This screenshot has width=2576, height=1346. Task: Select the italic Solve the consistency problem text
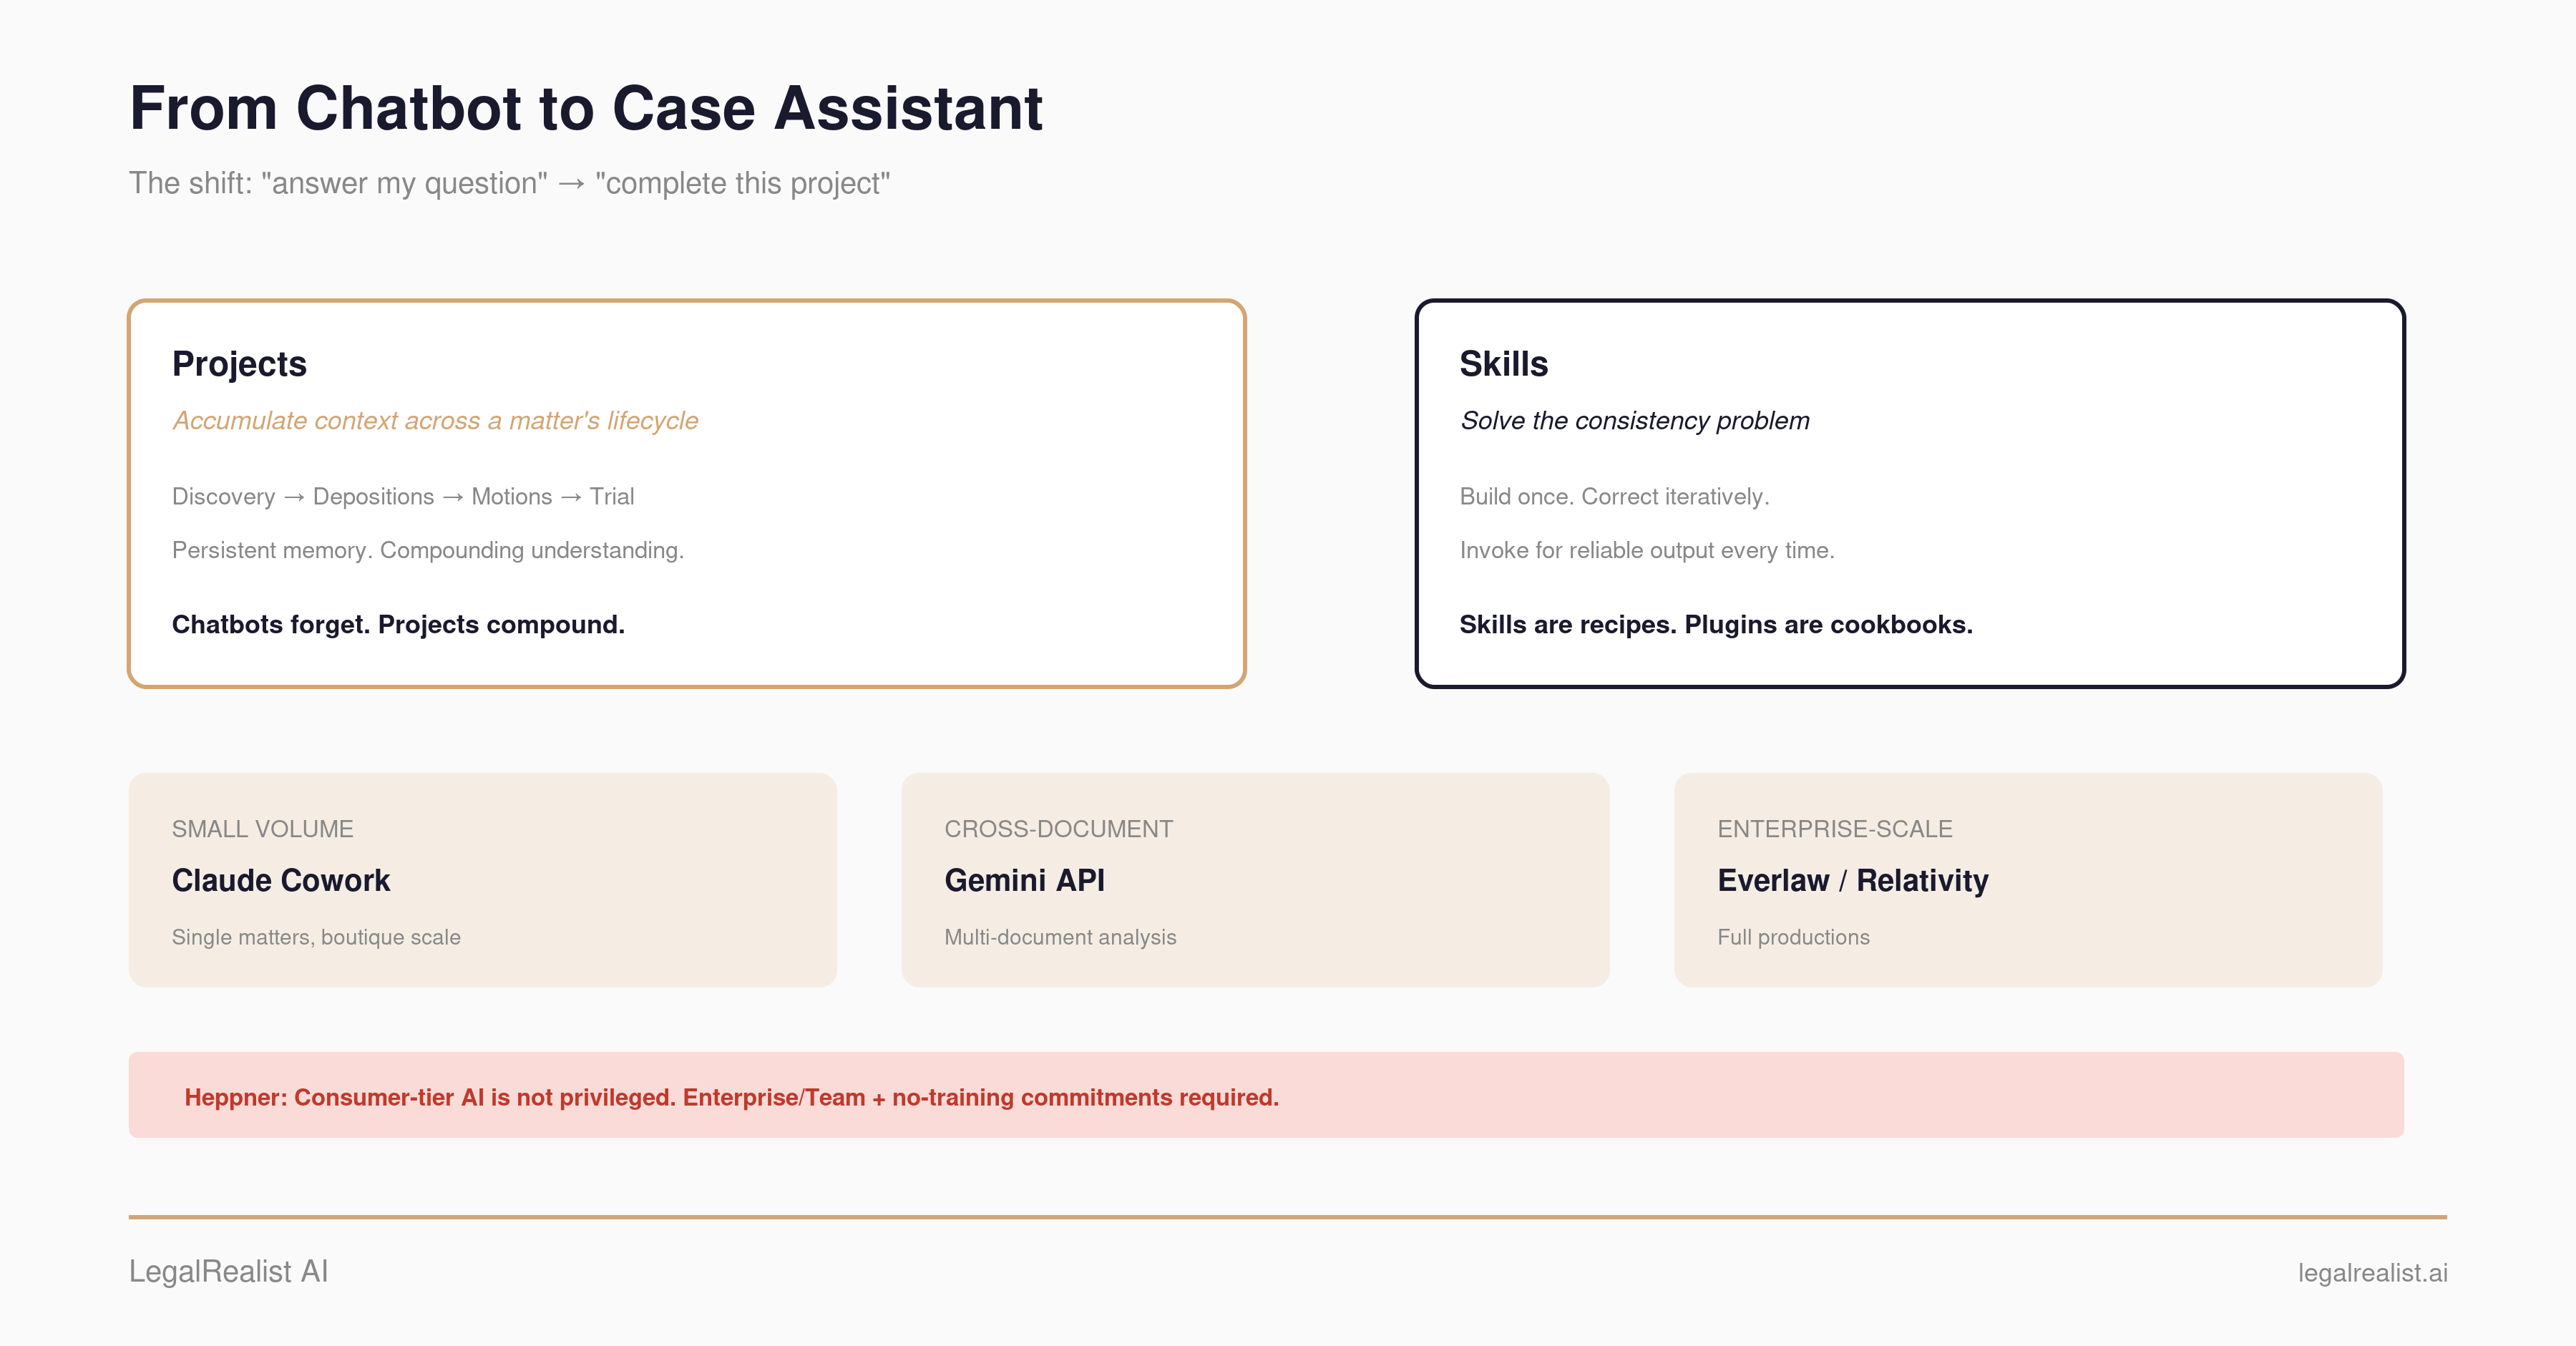pos(1634,421)
